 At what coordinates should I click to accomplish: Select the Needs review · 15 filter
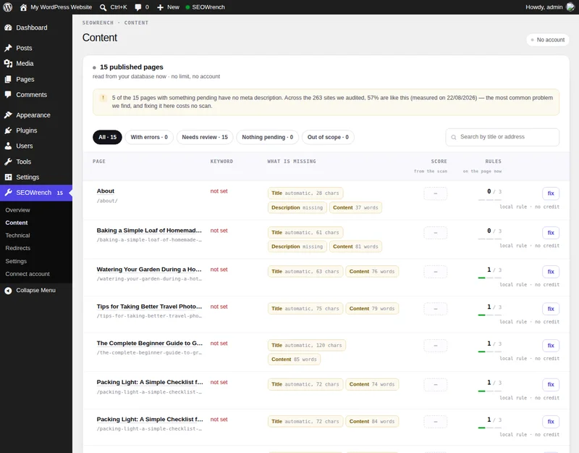(205, 137)
